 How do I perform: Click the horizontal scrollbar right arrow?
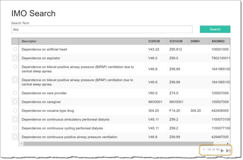pyautogui.click(x=228, y=143)
